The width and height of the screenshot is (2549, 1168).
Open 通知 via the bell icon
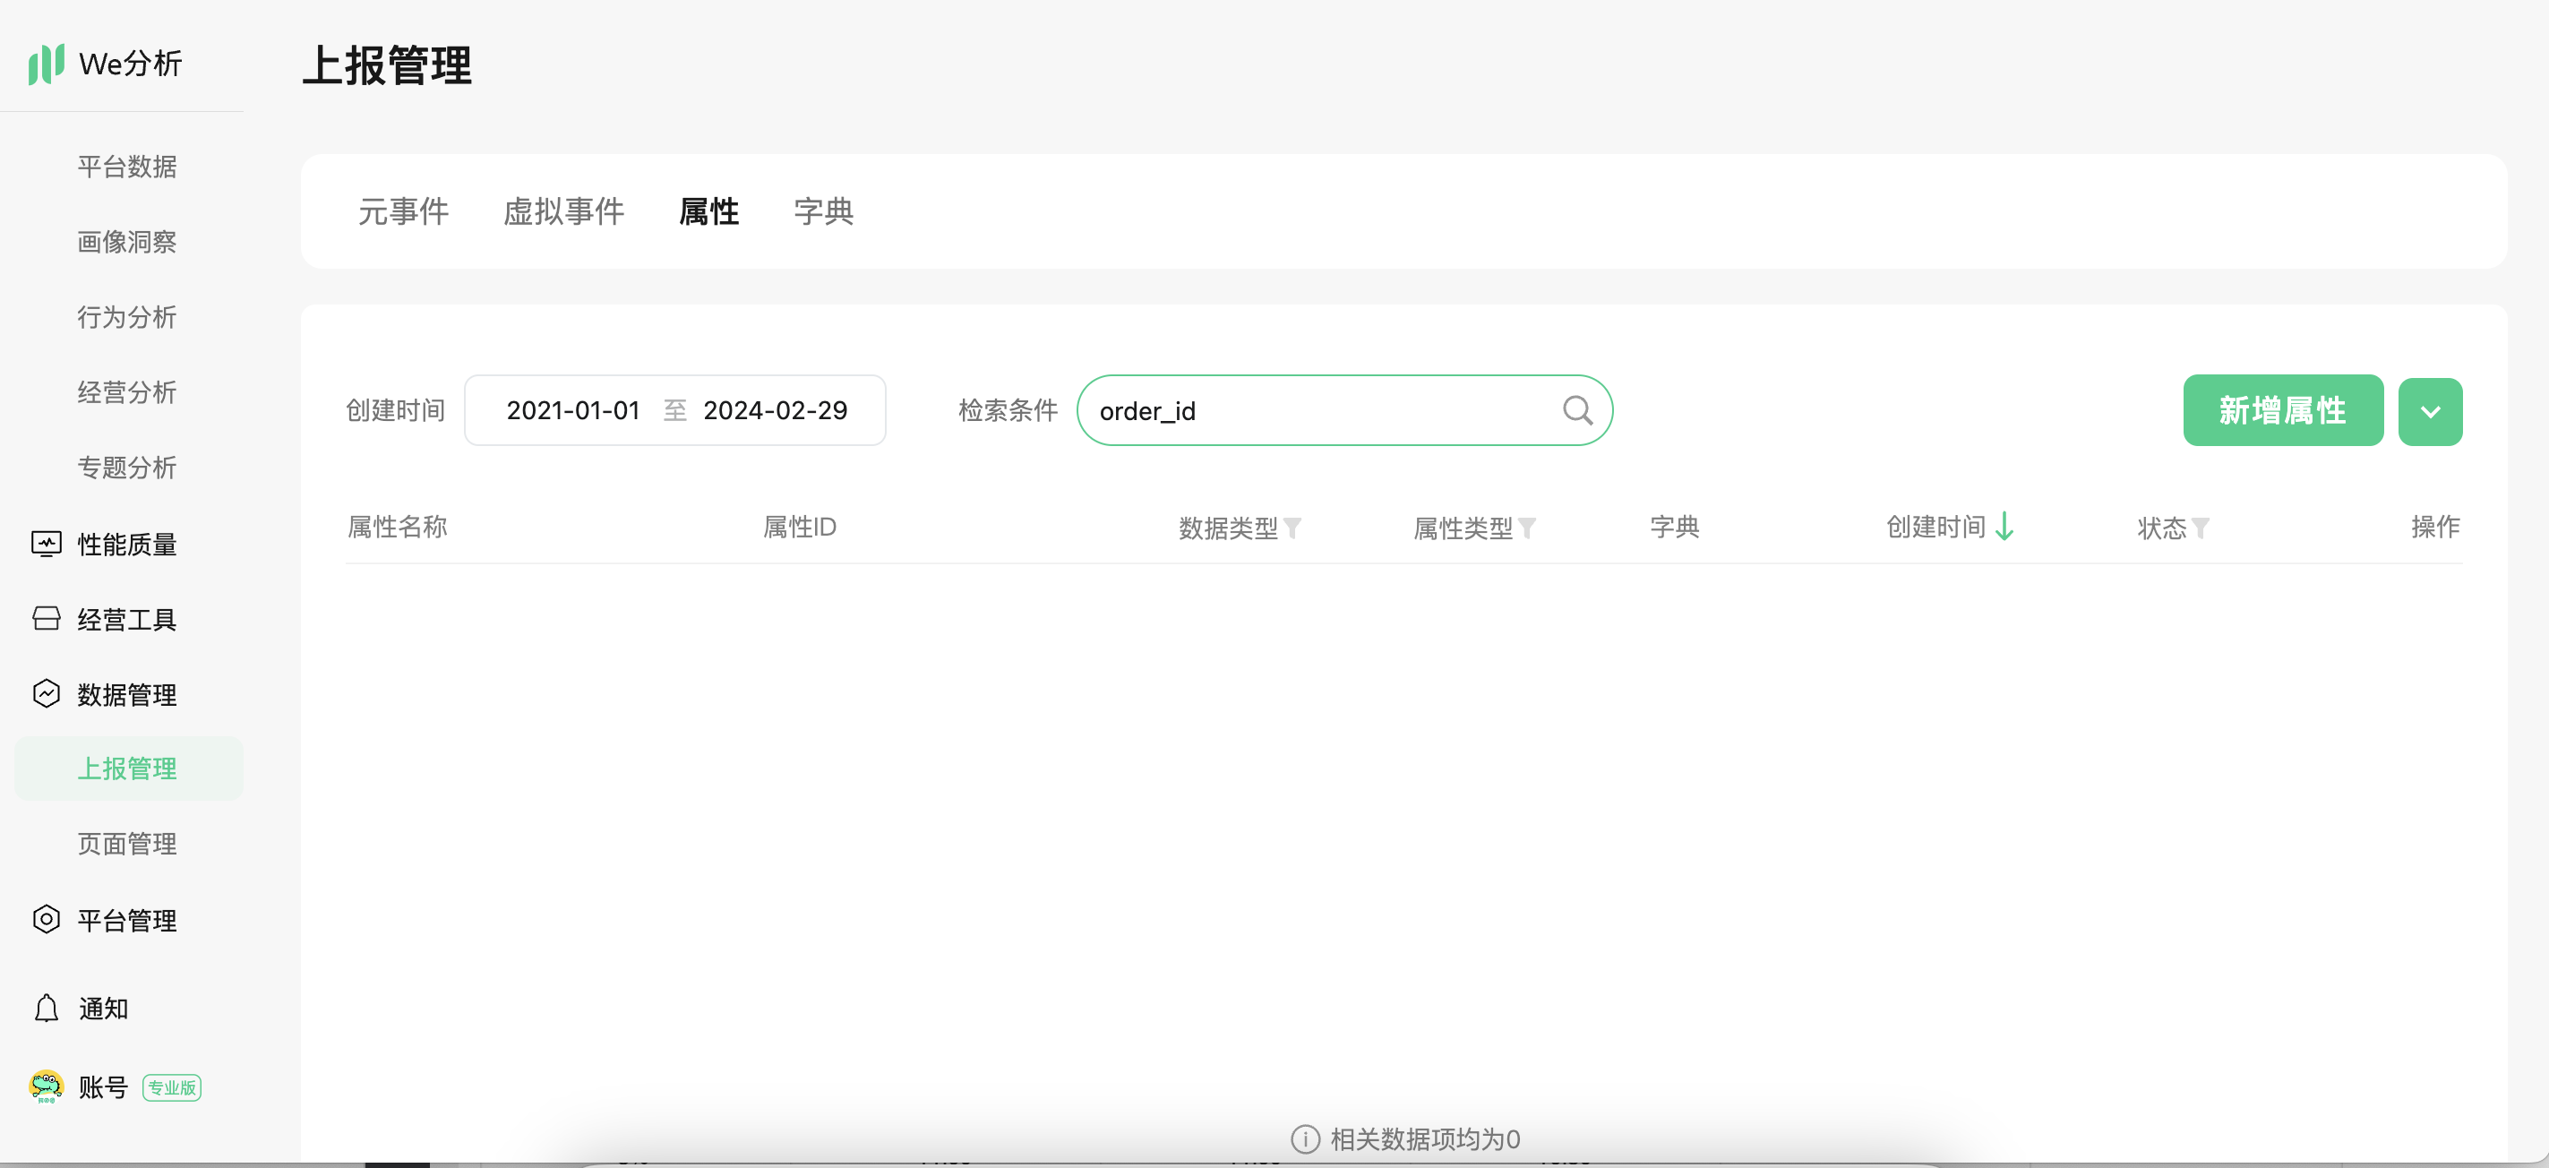[x=47, y=1008]
